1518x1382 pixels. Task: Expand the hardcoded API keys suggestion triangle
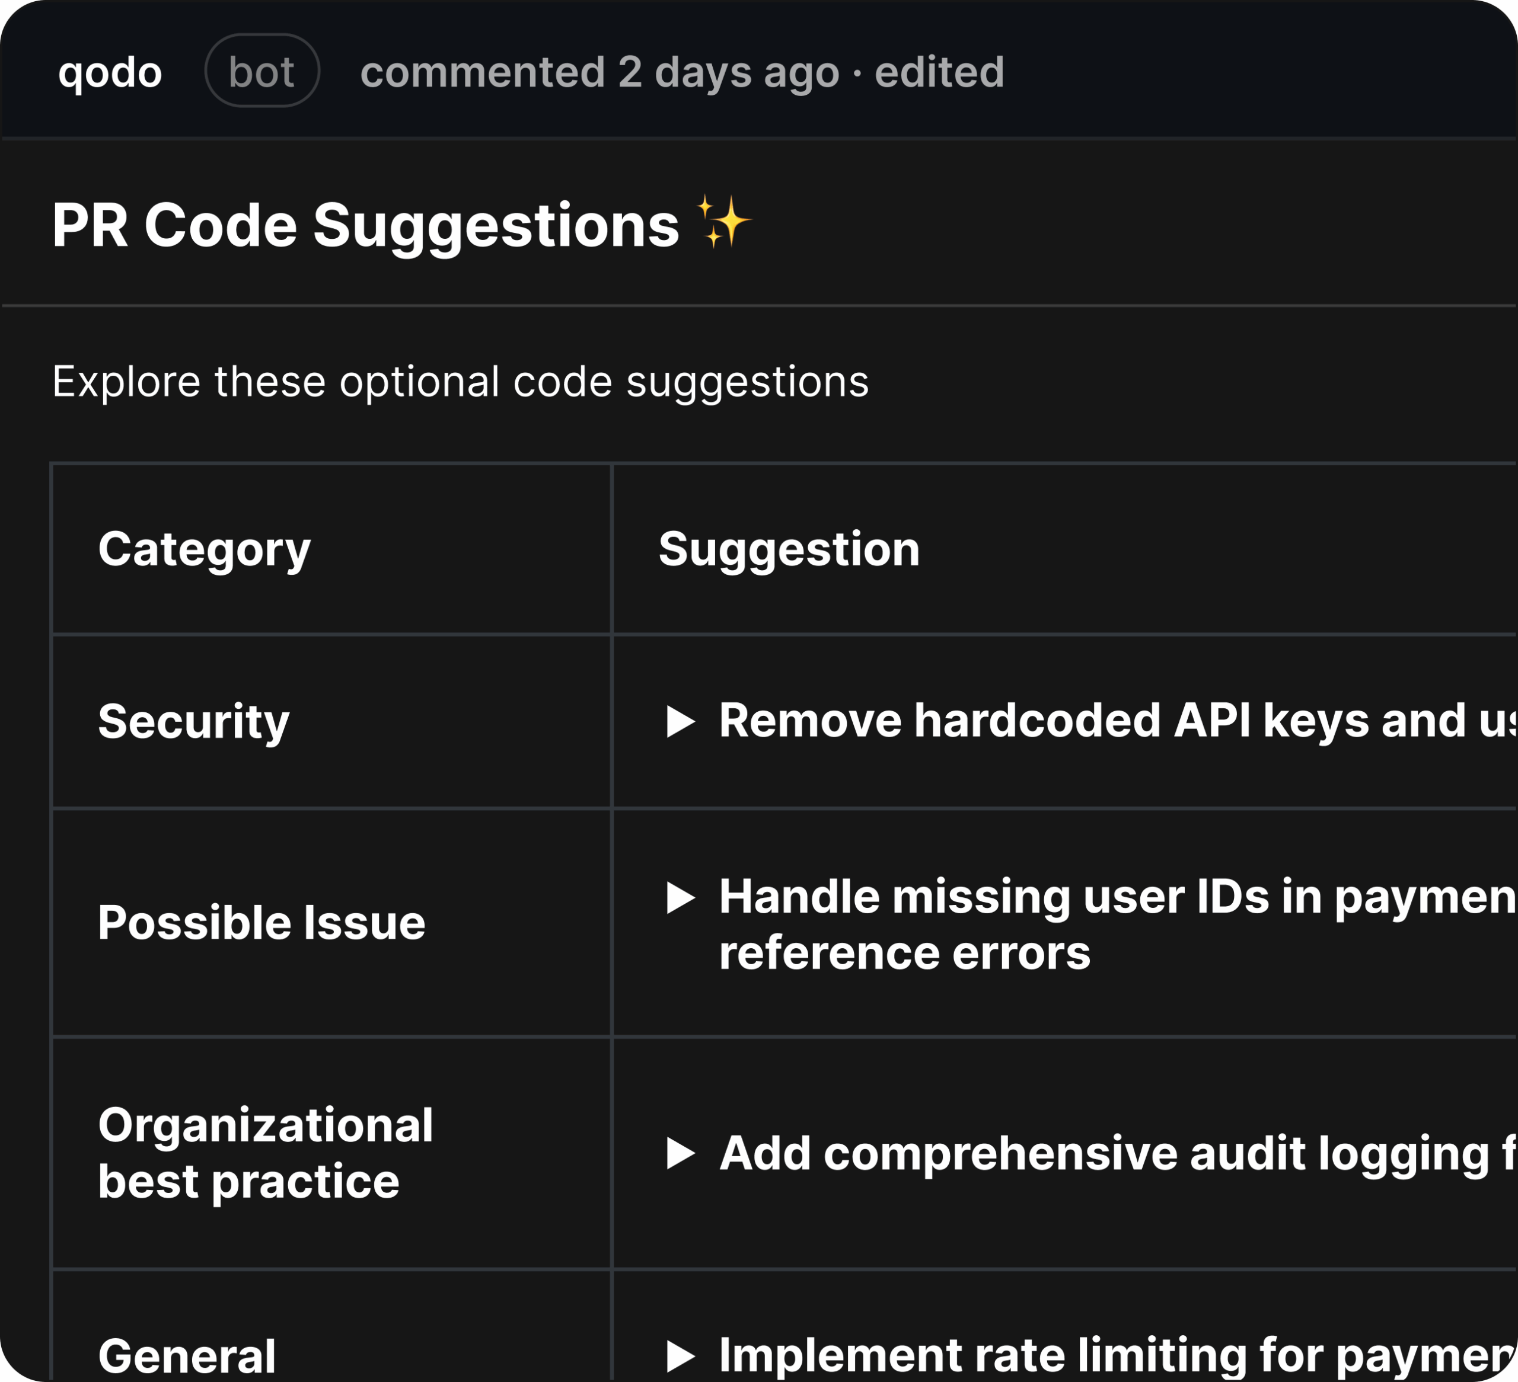[681, 721]
